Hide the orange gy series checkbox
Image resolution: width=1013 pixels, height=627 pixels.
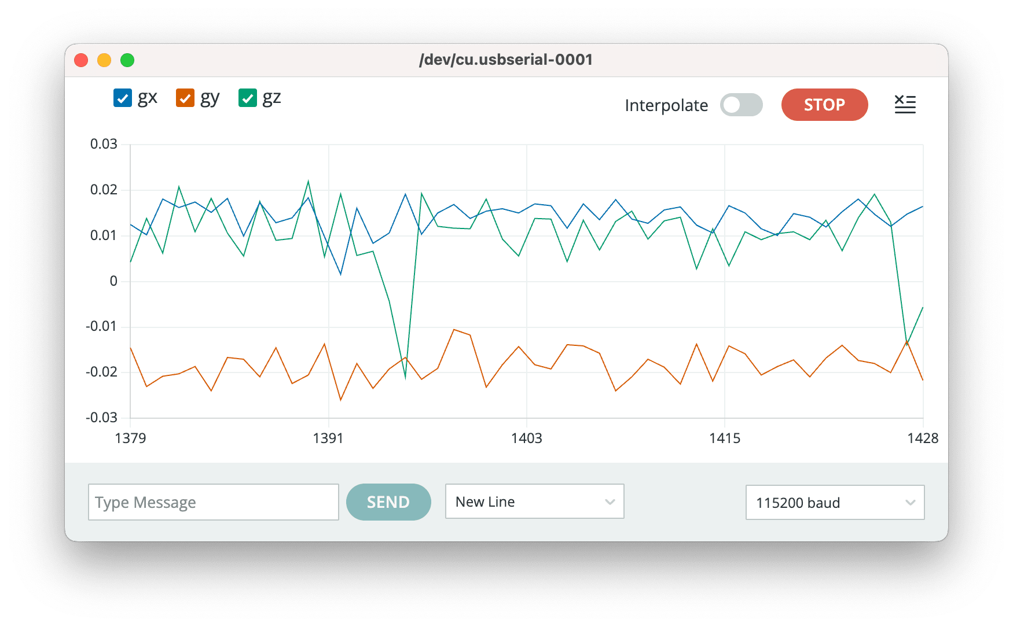[x=185, y=98]
